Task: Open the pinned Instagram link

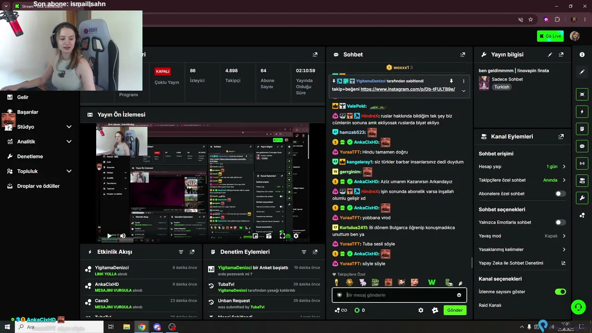Action: click(x=407, y=89)
